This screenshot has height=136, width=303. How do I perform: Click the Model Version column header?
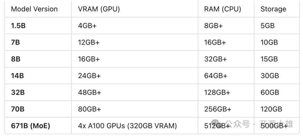34,9
